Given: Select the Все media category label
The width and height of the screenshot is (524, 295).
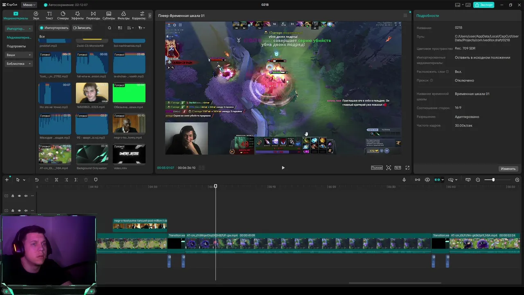Looking at the screenshot, I should click(x=42, y=36).
